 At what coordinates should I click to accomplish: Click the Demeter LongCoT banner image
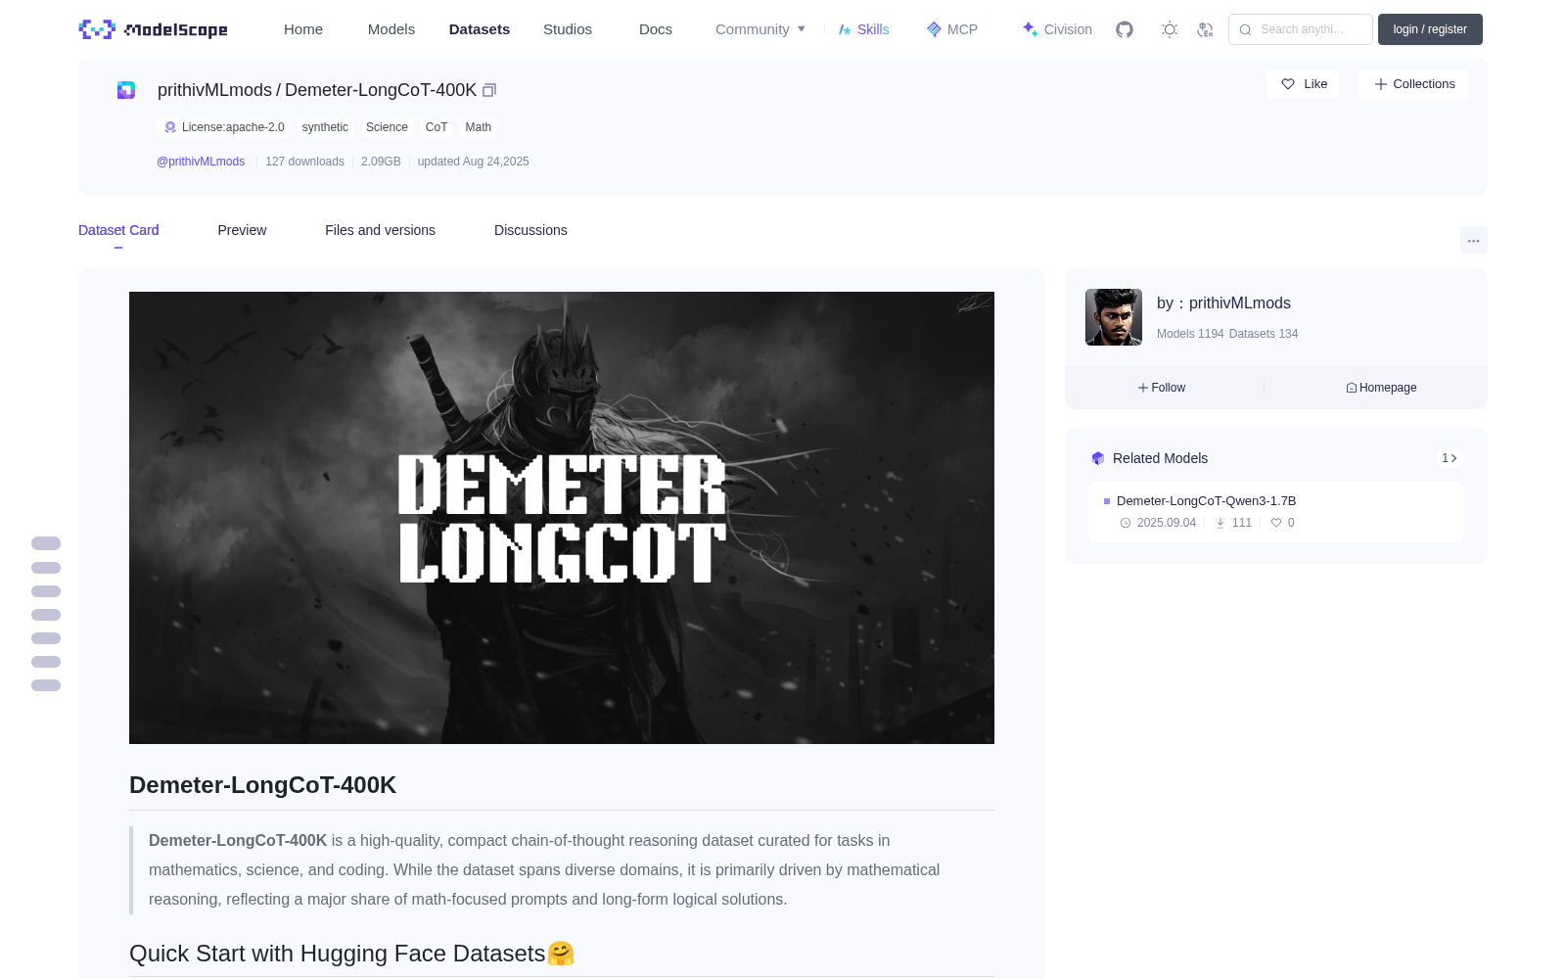click(x=562, y=518)
